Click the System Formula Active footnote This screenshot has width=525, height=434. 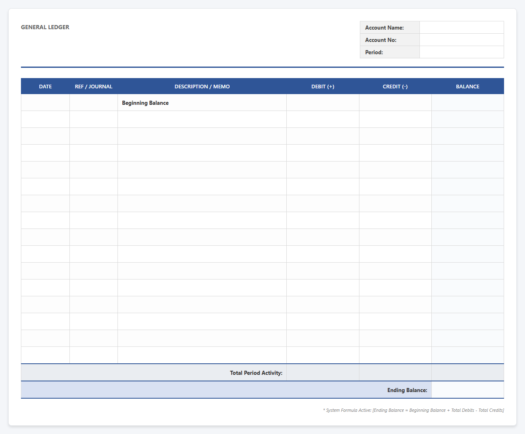point(413,410)
